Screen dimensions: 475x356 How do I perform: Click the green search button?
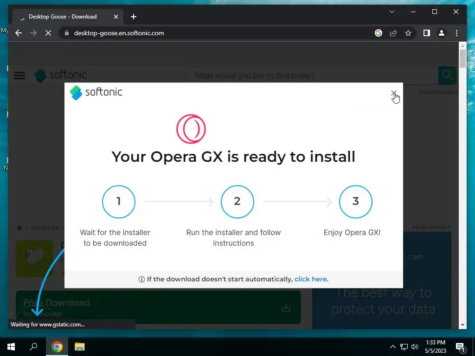click(x=447, y=76)
